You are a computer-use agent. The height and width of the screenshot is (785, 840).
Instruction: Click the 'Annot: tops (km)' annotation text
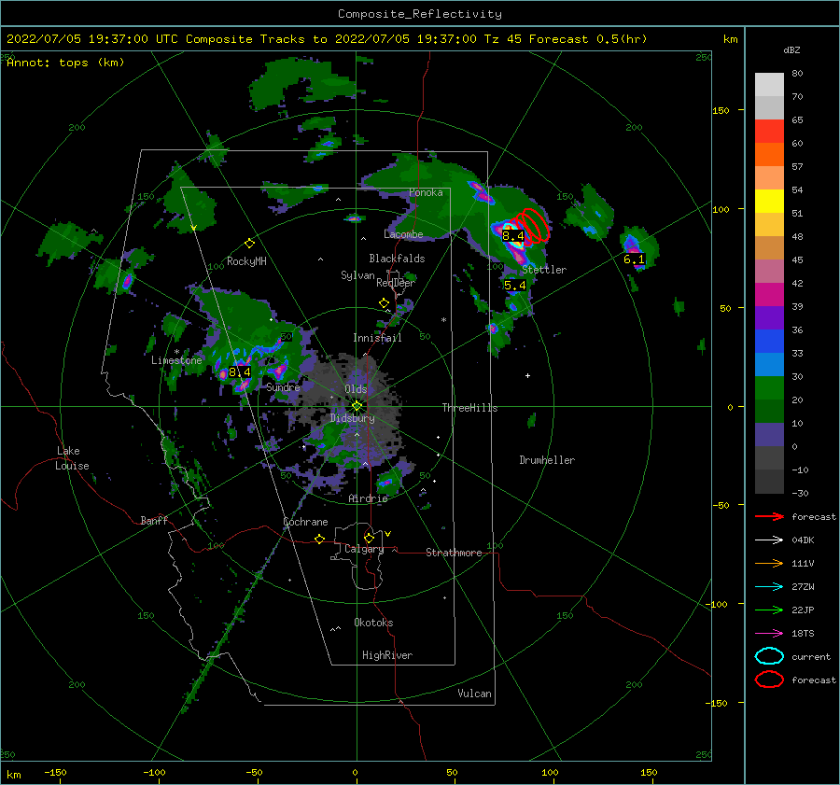point(65,63)
